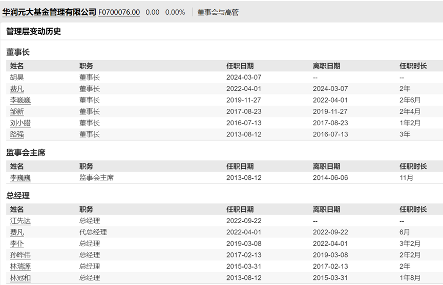The image size is (443, 285).
Task: Select departure date 2019-11-27 in 邹新 row
Action: (330, 112)
